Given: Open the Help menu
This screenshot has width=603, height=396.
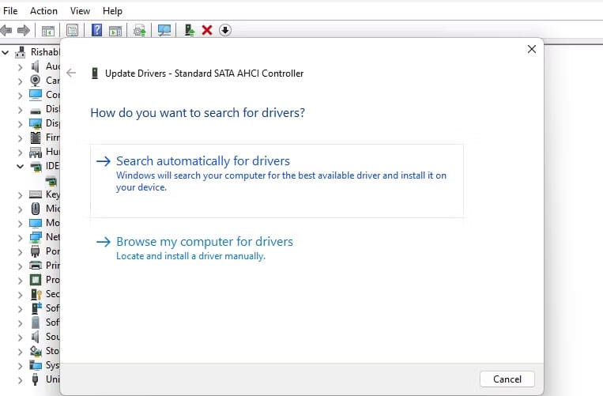Looking at the screenshot, I should [112, 11].
